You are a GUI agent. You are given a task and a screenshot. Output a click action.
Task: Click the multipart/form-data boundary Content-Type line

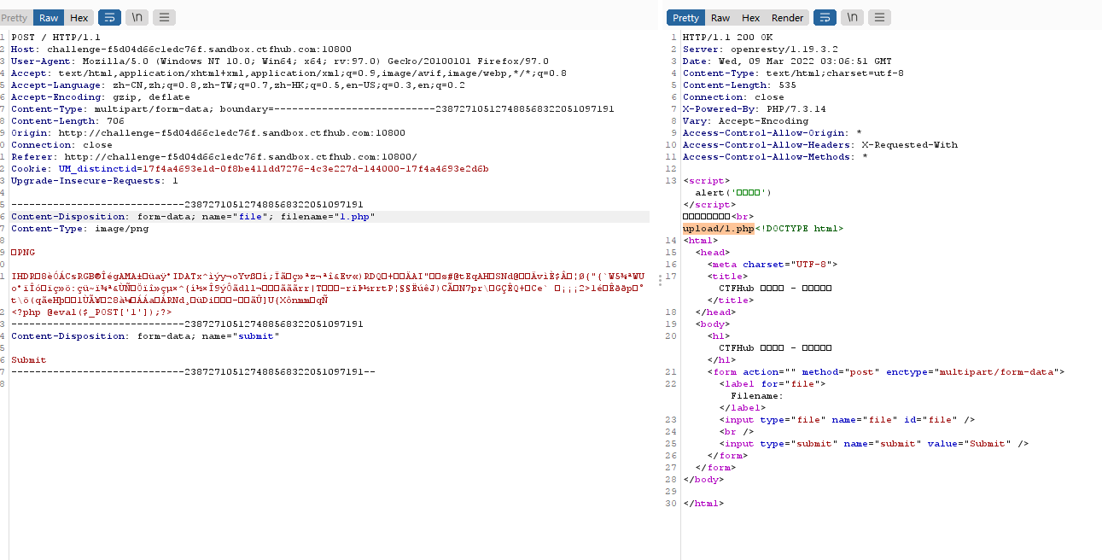pos(312,109)
